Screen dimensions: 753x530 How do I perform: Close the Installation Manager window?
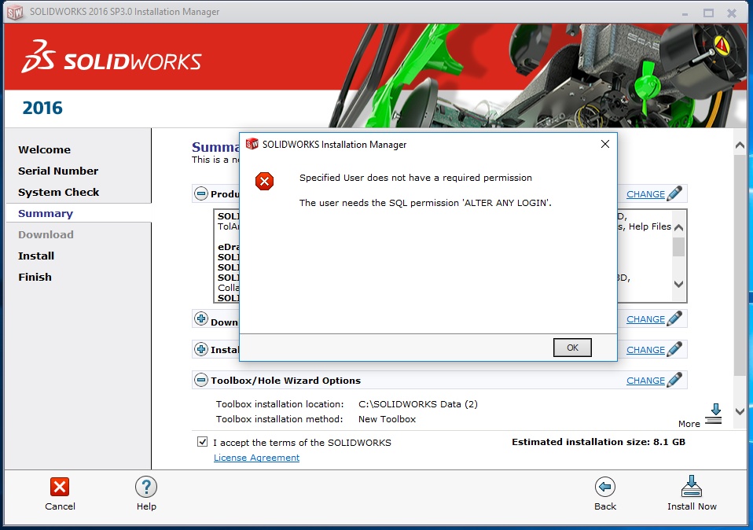click(732, 13)
